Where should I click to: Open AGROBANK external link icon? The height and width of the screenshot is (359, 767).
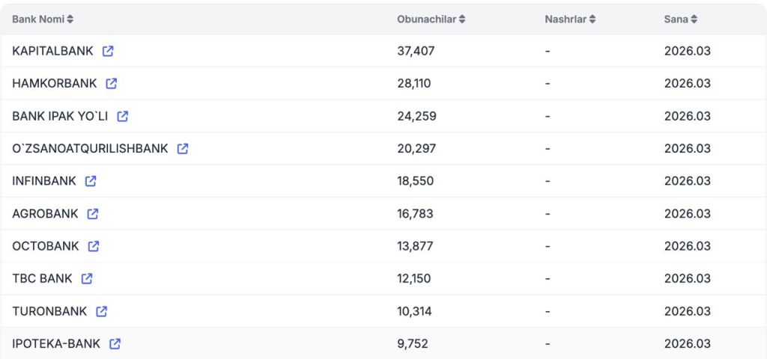pos(93,214)
